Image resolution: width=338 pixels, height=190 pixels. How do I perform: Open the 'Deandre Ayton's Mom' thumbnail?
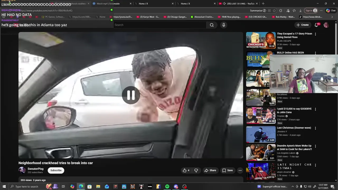coord(261,152)
